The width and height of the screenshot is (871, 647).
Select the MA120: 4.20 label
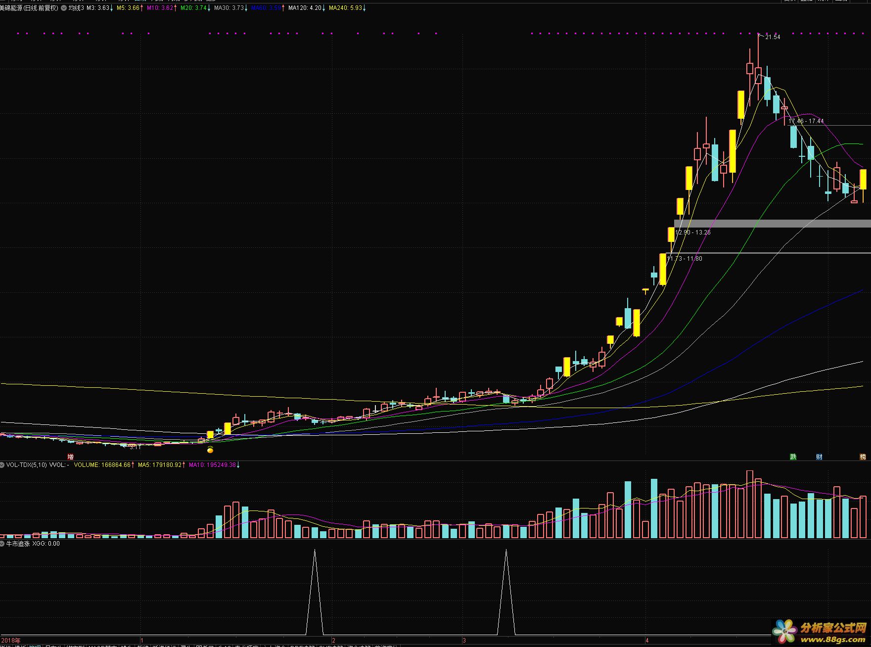point(306,8)
